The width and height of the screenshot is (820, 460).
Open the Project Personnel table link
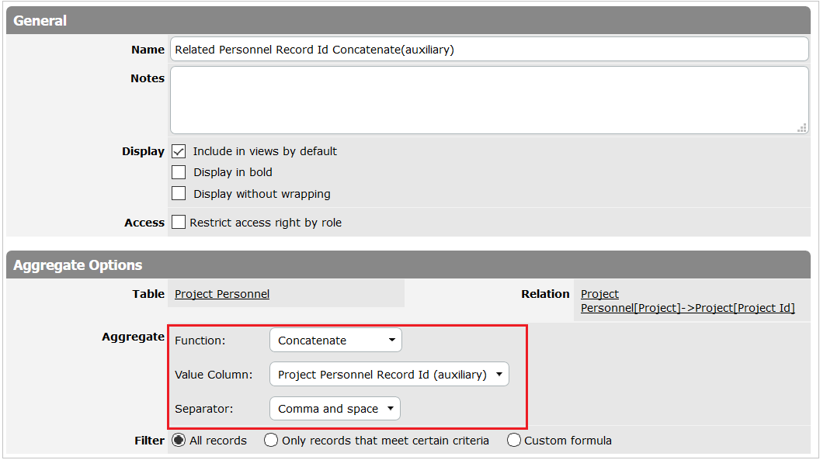click(x=222, y=294)
